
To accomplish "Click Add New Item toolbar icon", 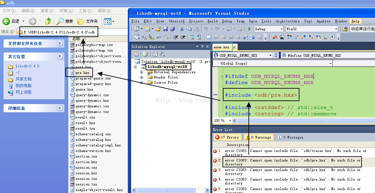I will coord(147,29).
